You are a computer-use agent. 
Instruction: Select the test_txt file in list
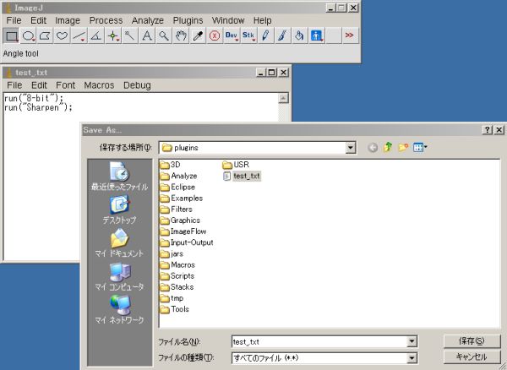[242, 176]
